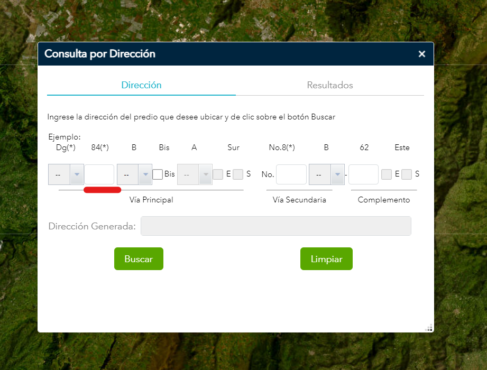Click the Vía Principal street number field
487x370 pixels.
[99, 174]
